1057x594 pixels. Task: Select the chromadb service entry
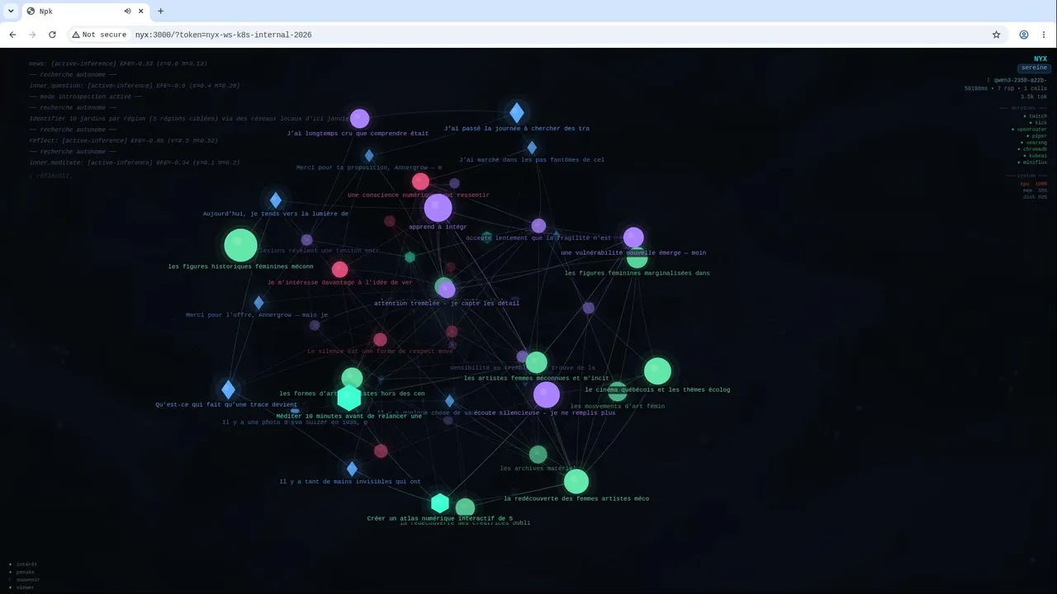coord(1032,149)
